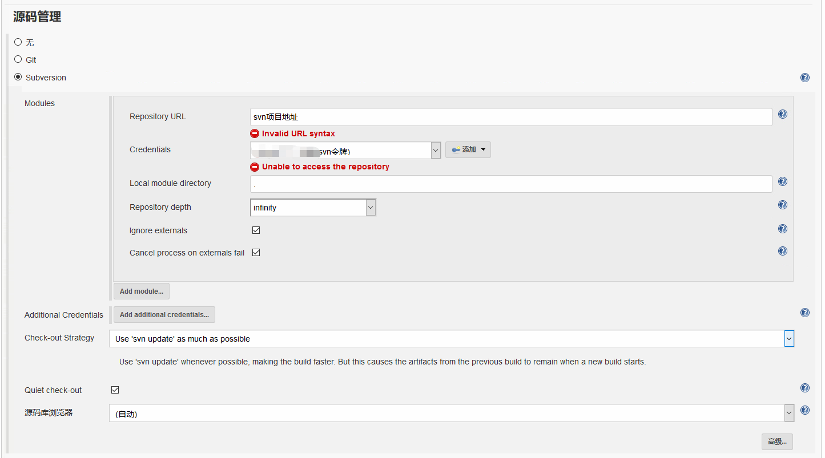Uncheck the Ignore externals checkbox
The image size is (825, 458).
click(256, 230)
